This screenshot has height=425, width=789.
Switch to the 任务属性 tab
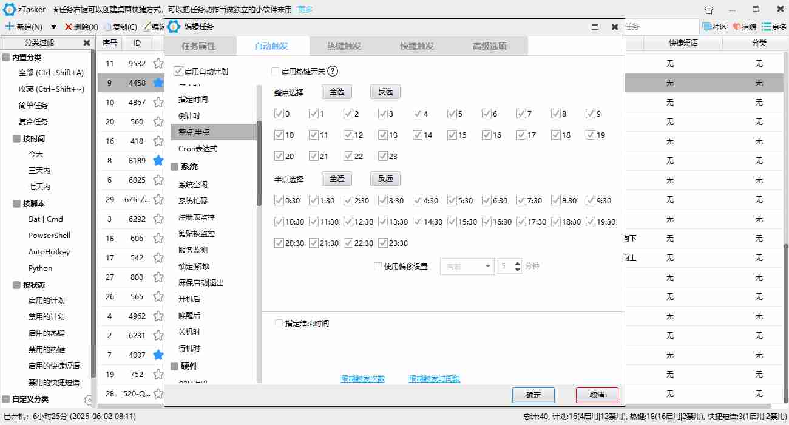[198, 46]
